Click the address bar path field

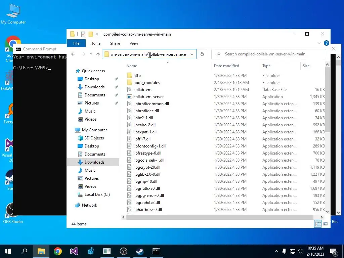pos(149,54)
